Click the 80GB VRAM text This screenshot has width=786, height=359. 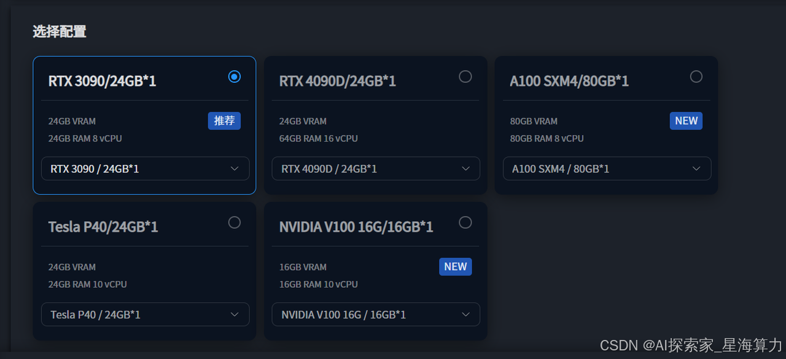(534, 122)
